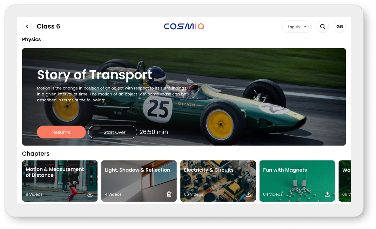Expand the English language dropdown
Image resolution: width=376 pixels, height=229 pixels.
point(297,27)
